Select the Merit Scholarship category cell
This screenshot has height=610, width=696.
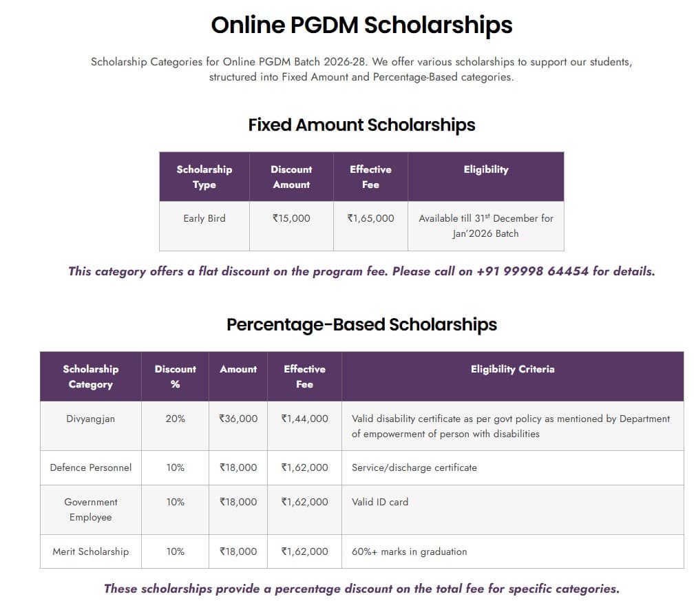pos(91,551)
